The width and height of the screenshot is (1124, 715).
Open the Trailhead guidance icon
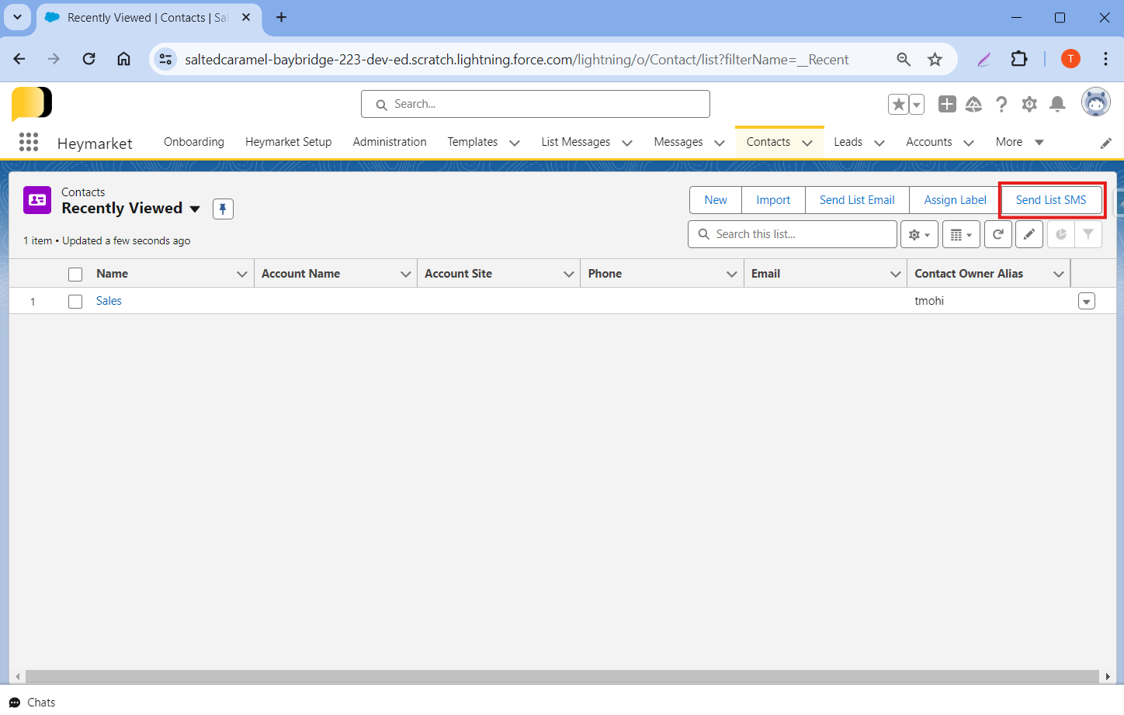coord(973,104)
